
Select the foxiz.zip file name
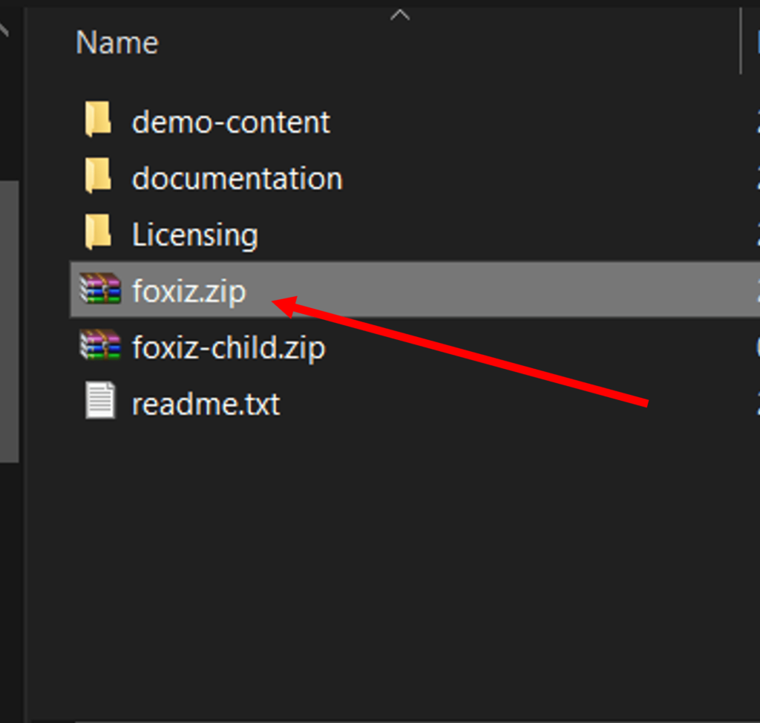[x=189, y=292]
